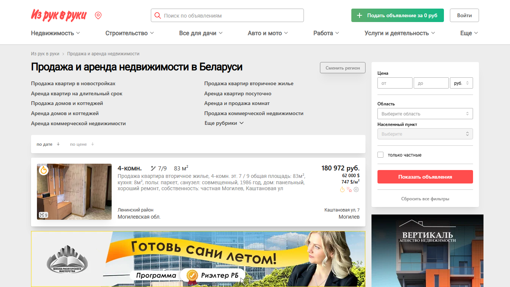
Task: Click the location pin icon beside logo
Action: (98, 15)
